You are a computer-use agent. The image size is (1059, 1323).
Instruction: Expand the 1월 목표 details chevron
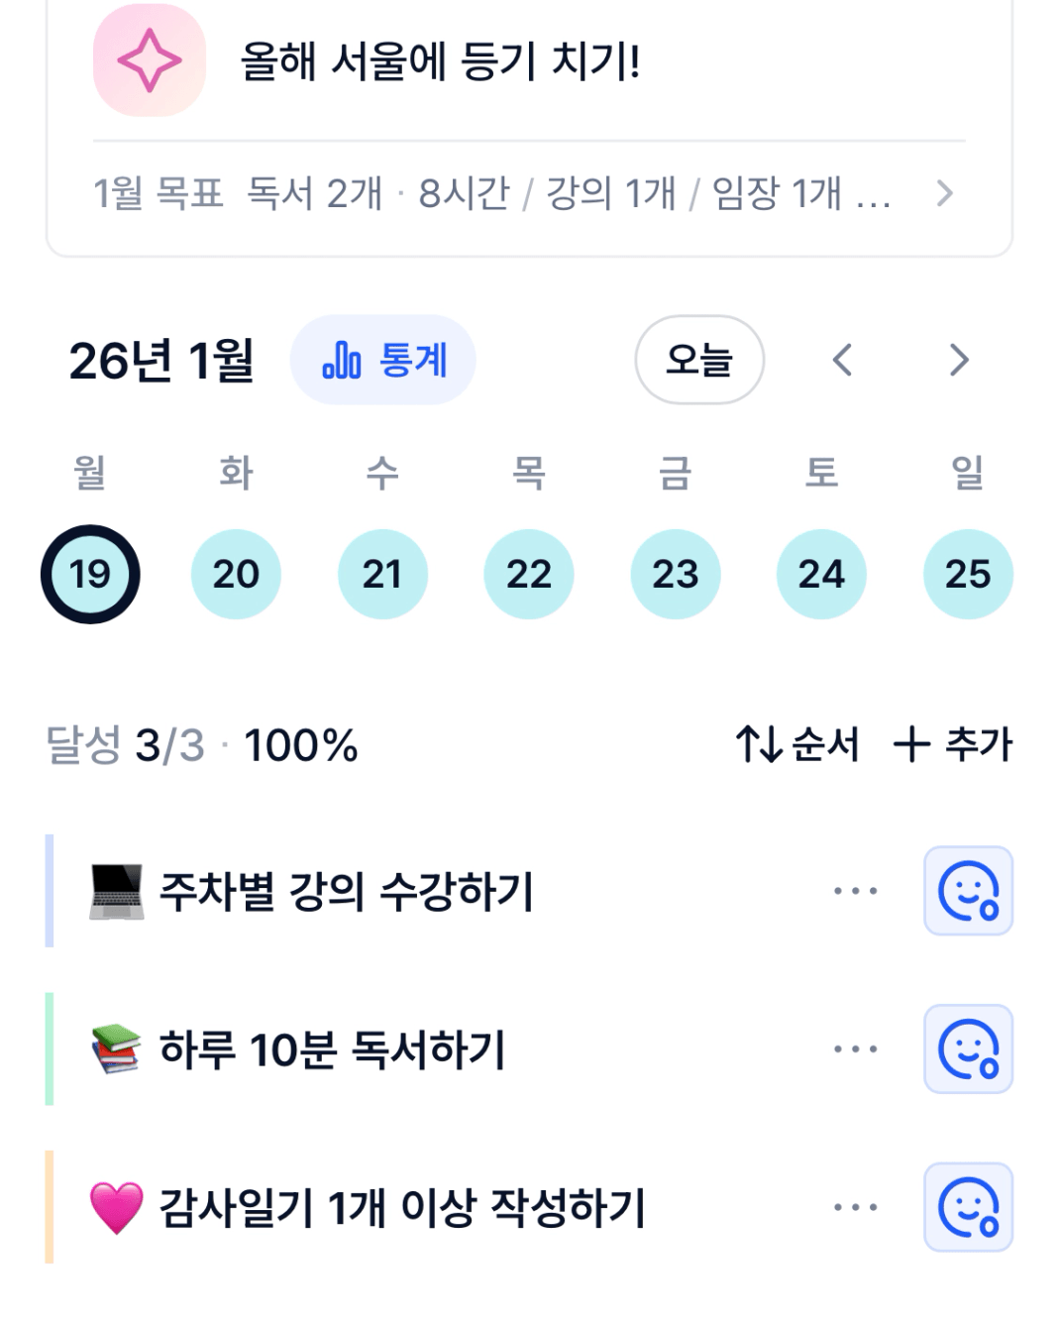(x=944, y=193)
